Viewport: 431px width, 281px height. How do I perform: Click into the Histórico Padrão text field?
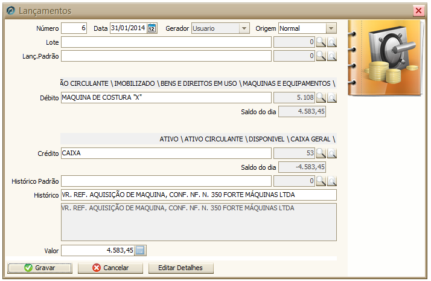point(166,181)
